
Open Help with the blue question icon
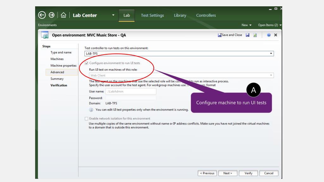[269, 35]
